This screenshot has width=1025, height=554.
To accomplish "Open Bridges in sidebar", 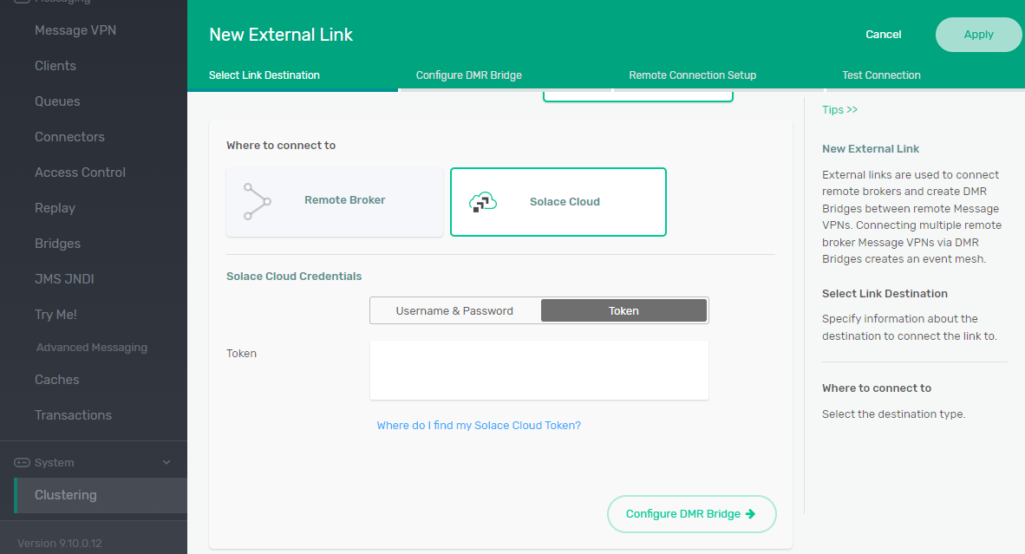I will (57, 244).
